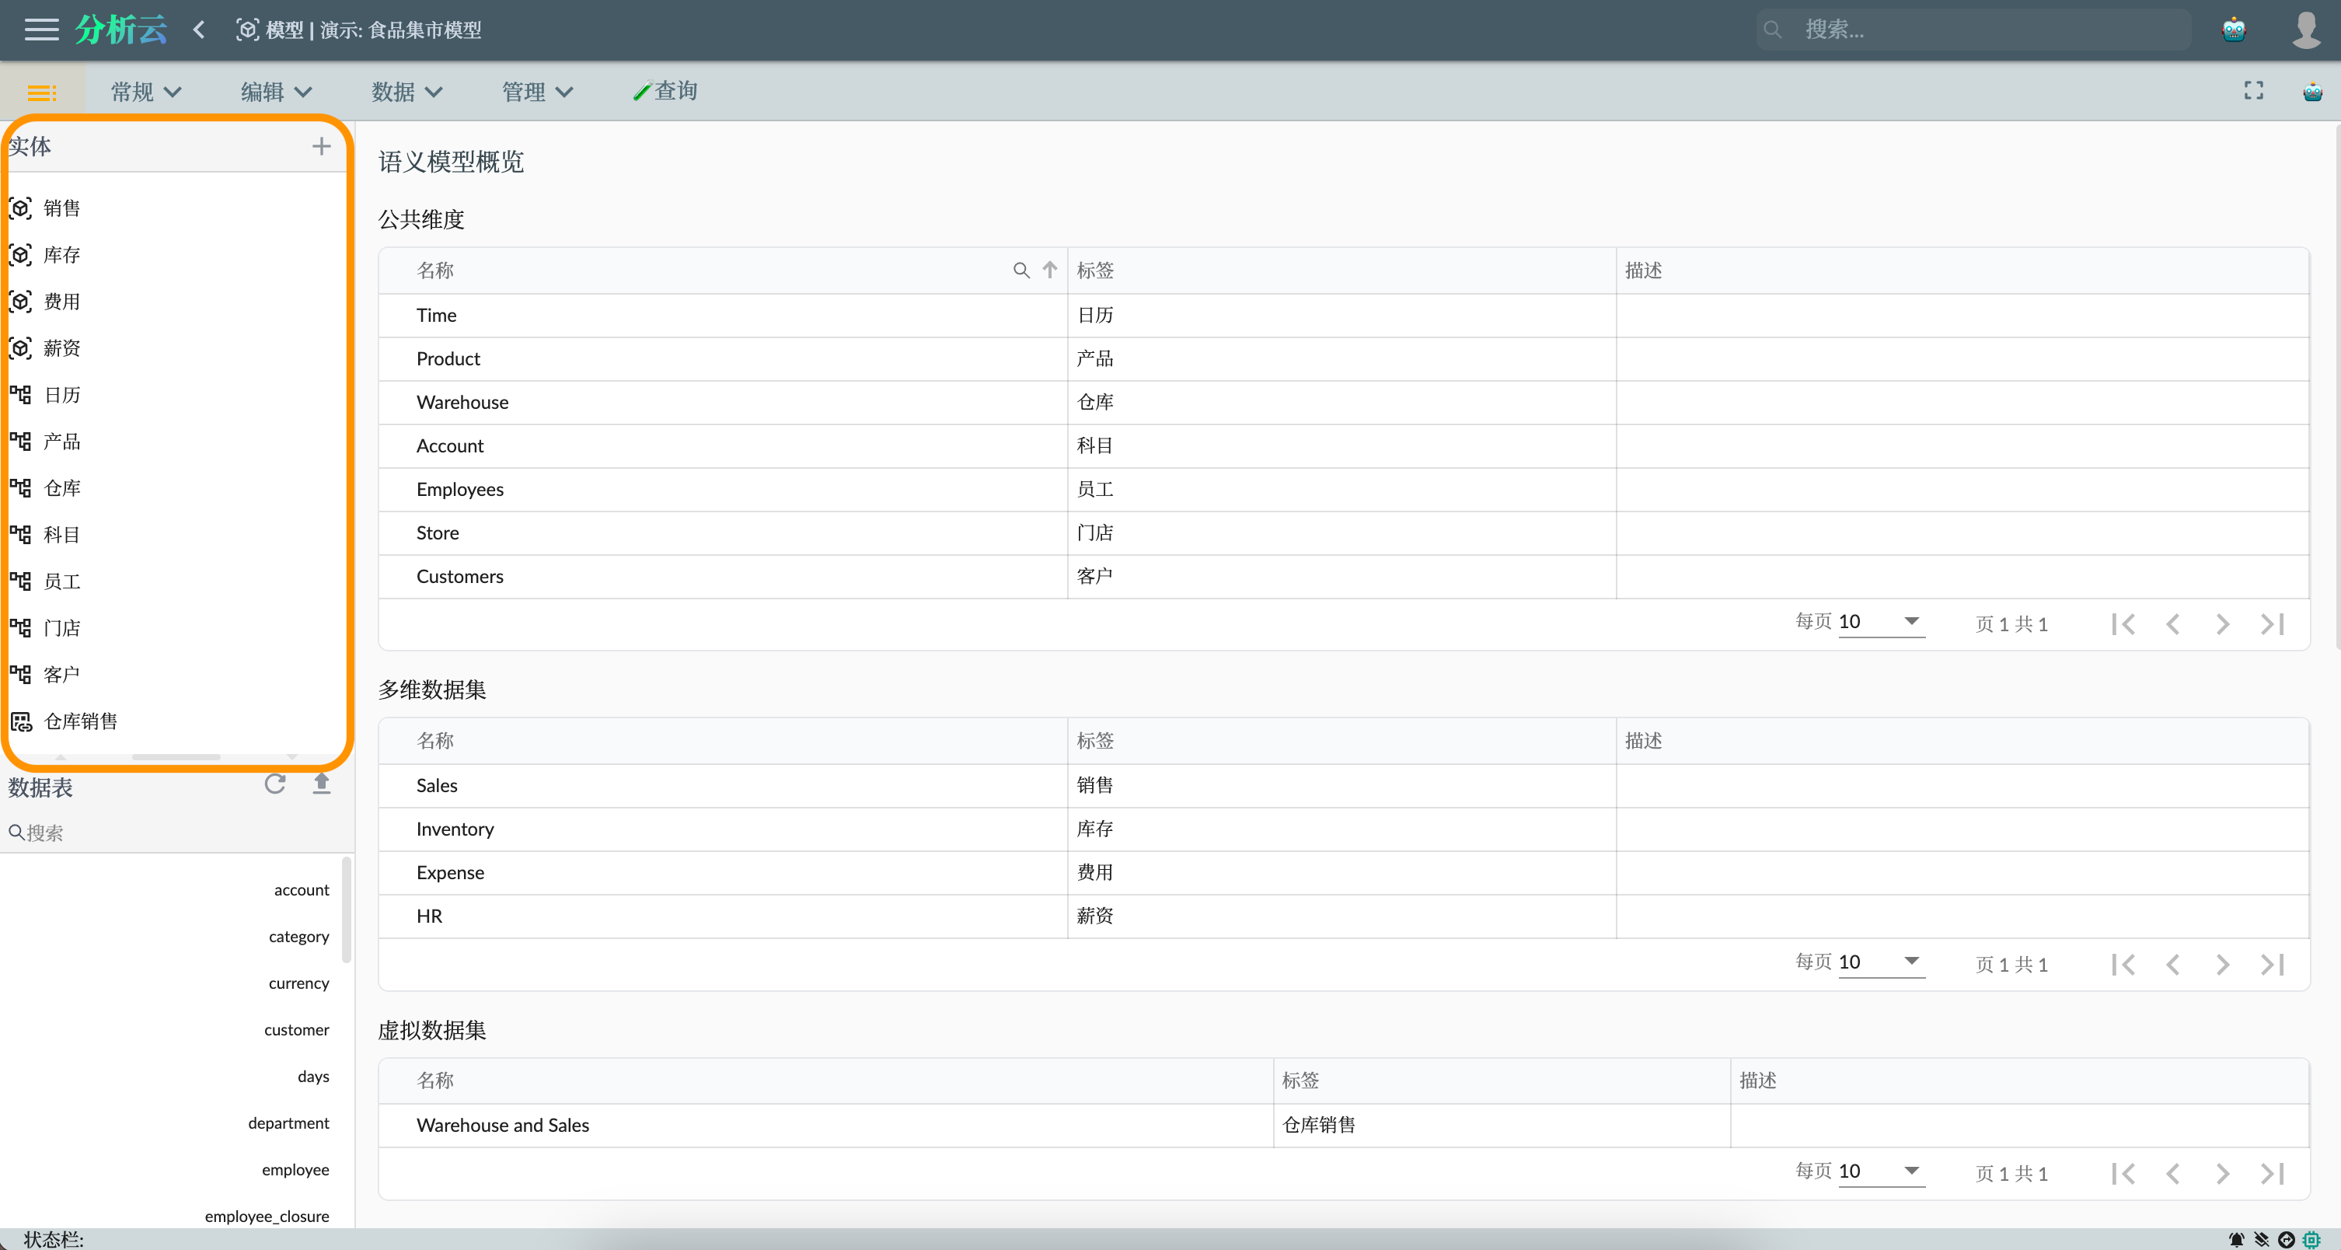2341x1250 pixels.
Task: Open the 管理 menu
Action: click(x=537, y=92)
